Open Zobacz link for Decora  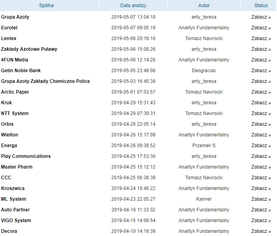tap(261, 231)
